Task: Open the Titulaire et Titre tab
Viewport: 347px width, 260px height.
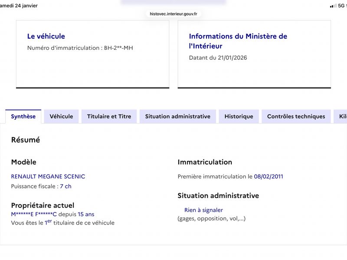Action: (109, 117)
